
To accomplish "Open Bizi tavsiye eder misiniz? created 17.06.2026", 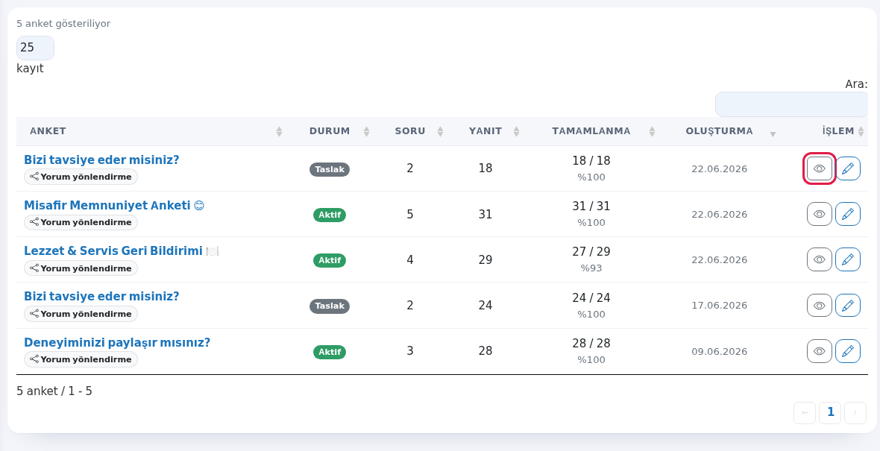I will [x=101, y=296].
